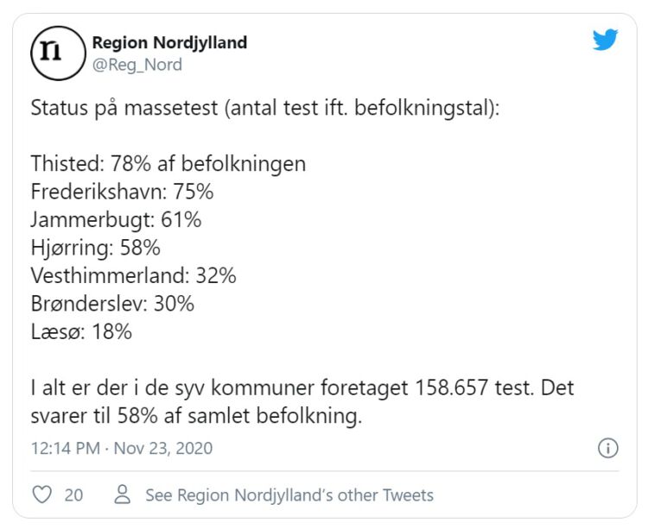Click the Twitter bird logo
This screenshot has height=529, width=648.
pyautogui.click(x=605, y=41)
